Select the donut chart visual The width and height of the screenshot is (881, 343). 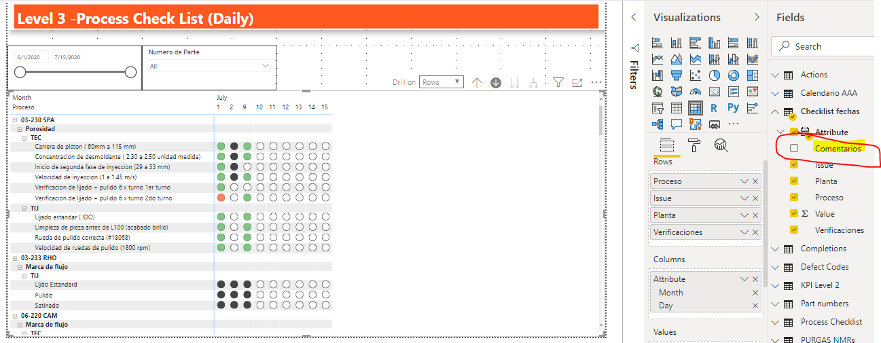click(x=734, y=75)
